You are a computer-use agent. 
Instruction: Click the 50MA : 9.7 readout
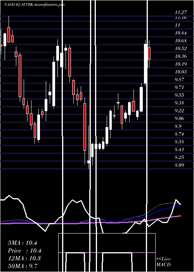(x=23, y=266)
